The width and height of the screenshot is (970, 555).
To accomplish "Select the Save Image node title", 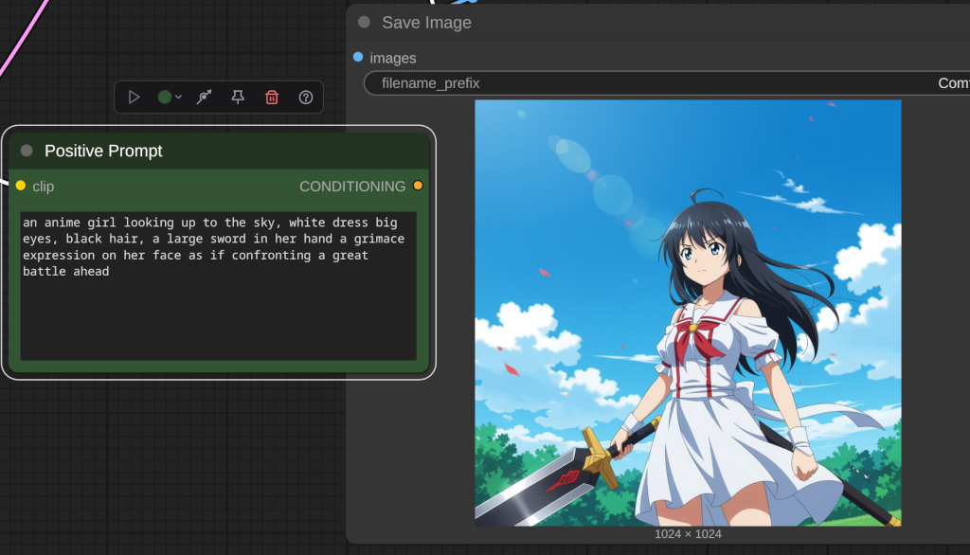I will point(426,22).
